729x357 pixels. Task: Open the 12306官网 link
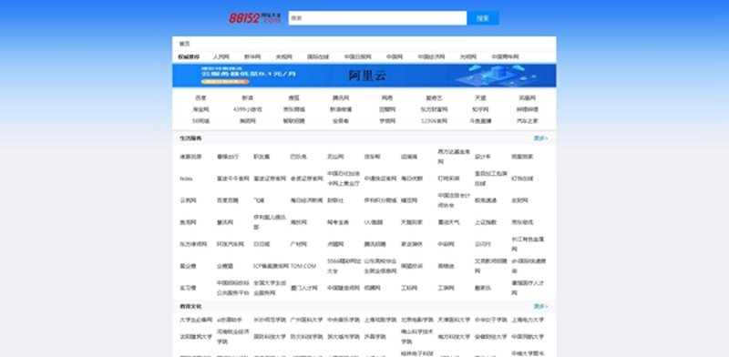(434, 121)
